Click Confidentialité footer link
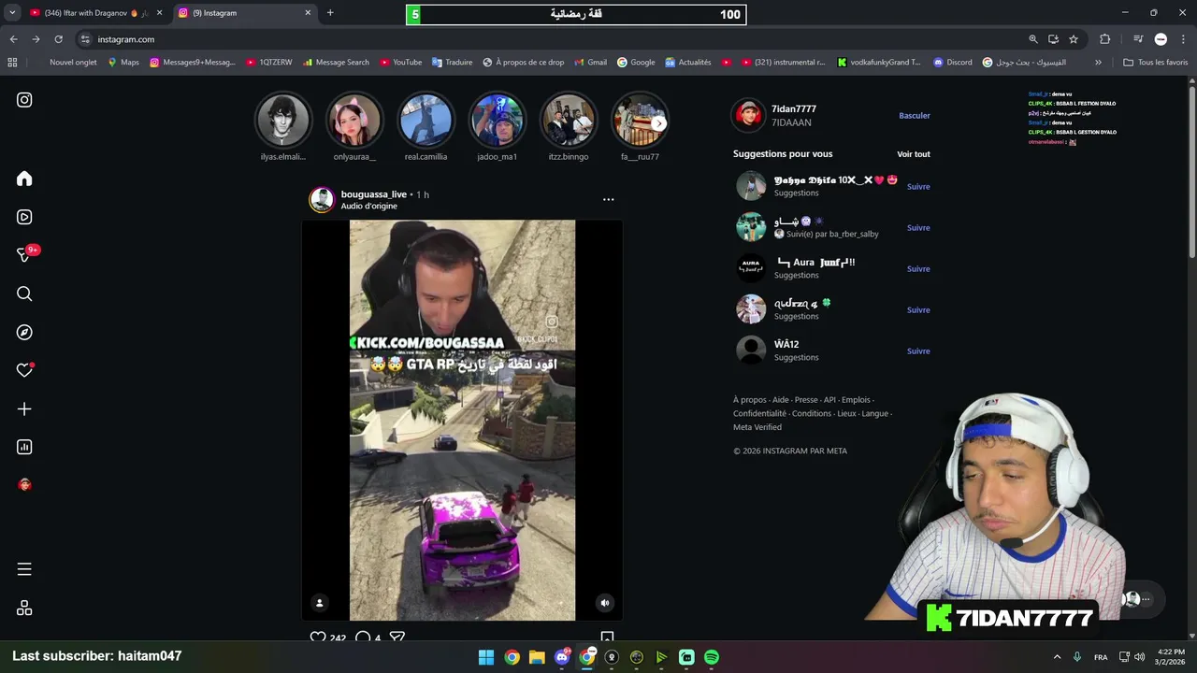The image size is (1197, 673). click(x=759, y=413)
